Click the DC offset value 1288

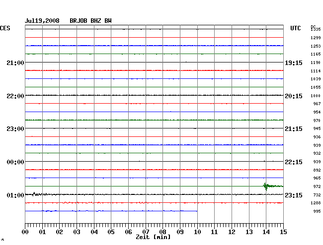pos(316,203)
